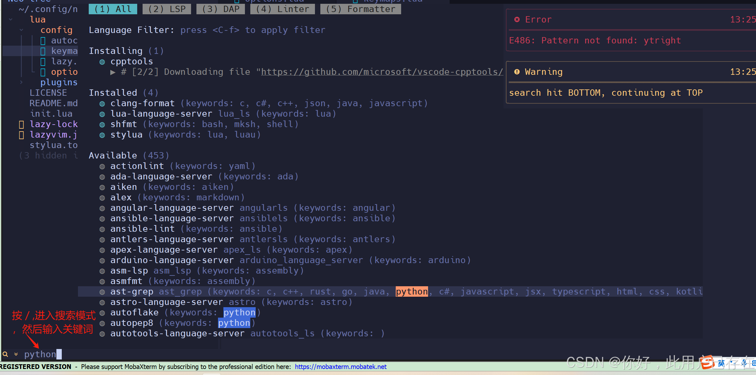This screenshot has width=756, height=375.
Task: Click the autoflake package marker
Action: coord(102,313)
